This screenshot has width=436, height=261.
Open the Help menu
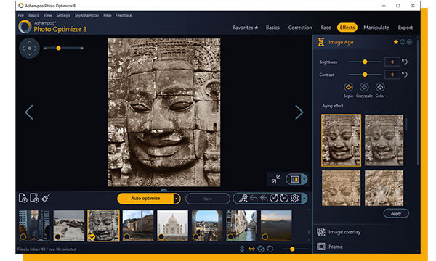tap(108, 15)
